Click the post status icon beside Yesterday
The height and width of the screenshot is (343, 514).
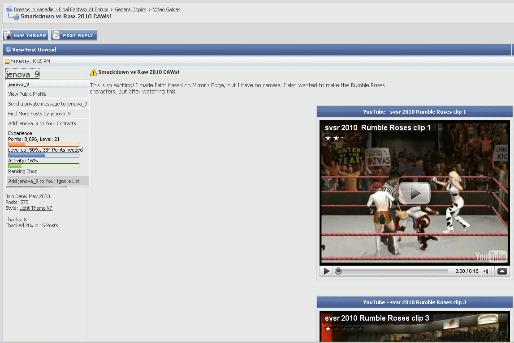[x=7, y=61]
